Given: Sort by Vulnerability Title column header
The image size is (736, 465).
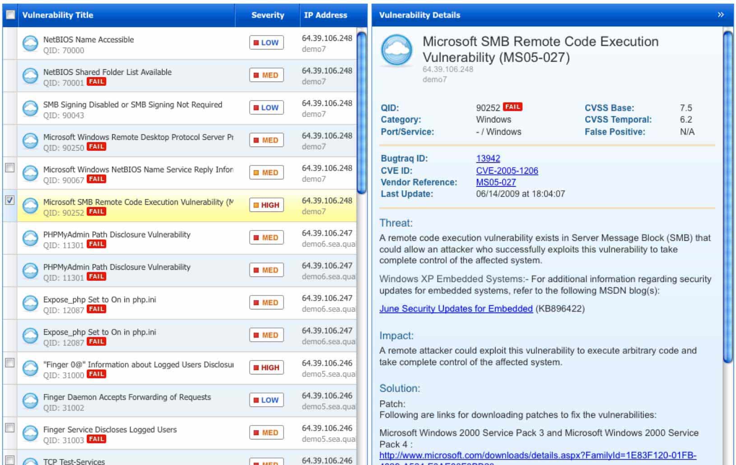Looking at the screenshot, I should coord(58,15).
